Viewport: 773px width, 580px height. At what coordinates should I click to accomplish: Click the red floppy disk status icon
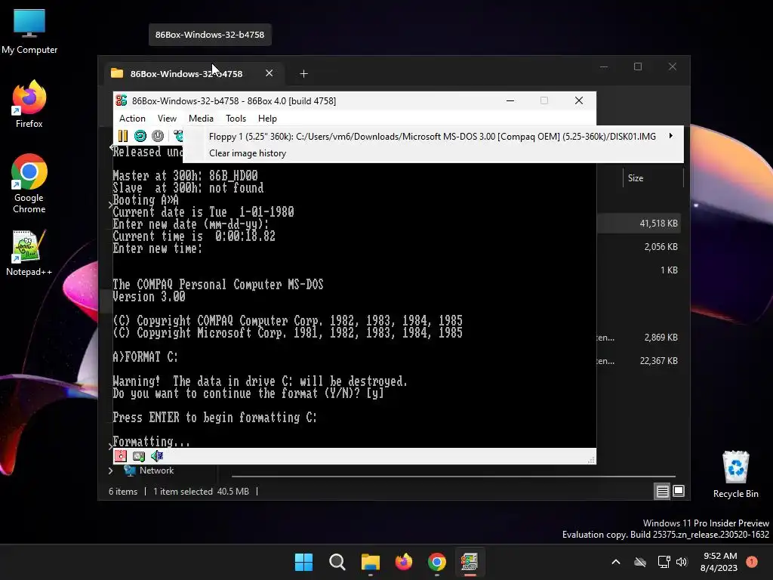pyautogui.click(x=121, y=456)
